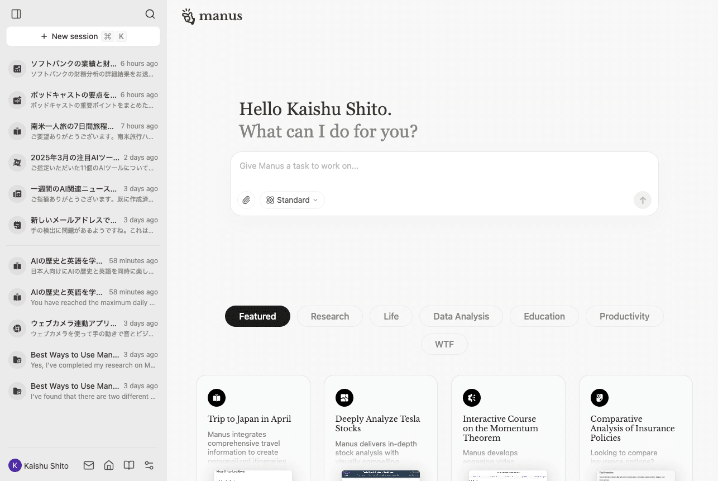Image resolution: width=718 pixels, height=481 pixels.
Task: Expand the Standard mode dropdown
Action: pyautogui.click(x=292, y=200)
